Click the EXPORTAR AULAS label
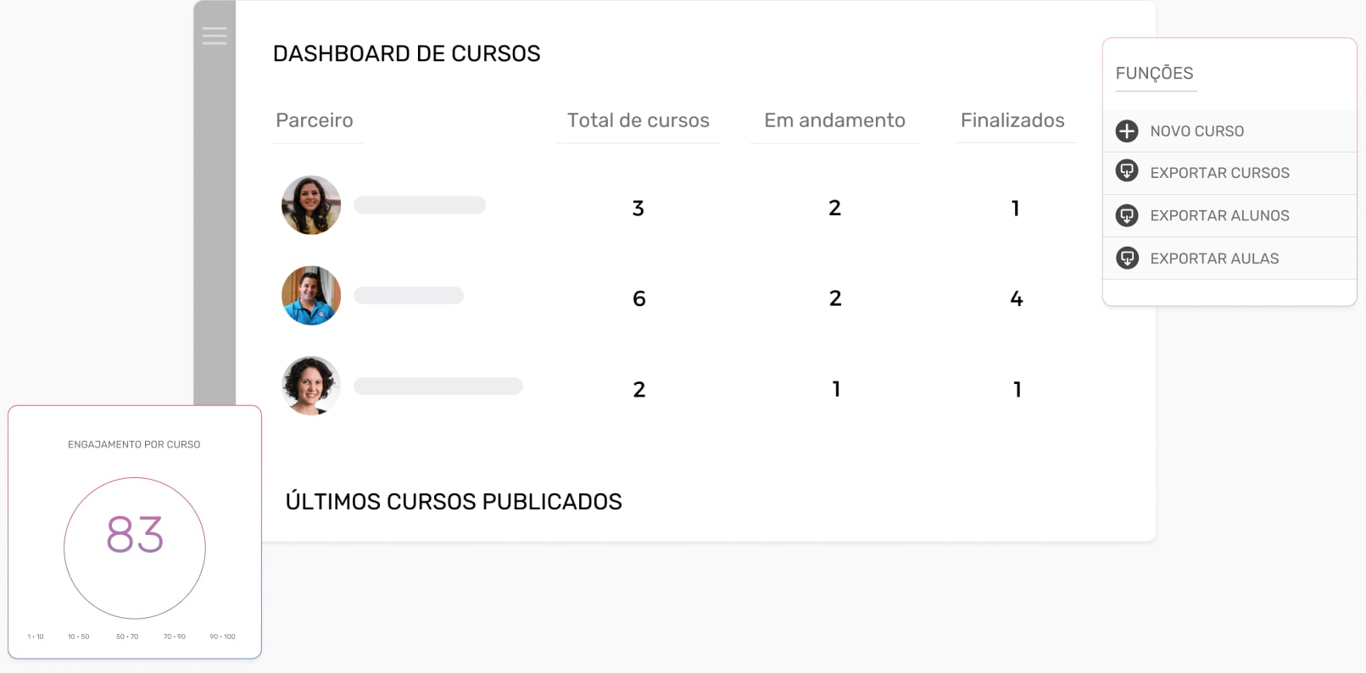Image resolution: width=1366 pixels, height=673 pixels. pyautogui.click(x=1214, y=259)
